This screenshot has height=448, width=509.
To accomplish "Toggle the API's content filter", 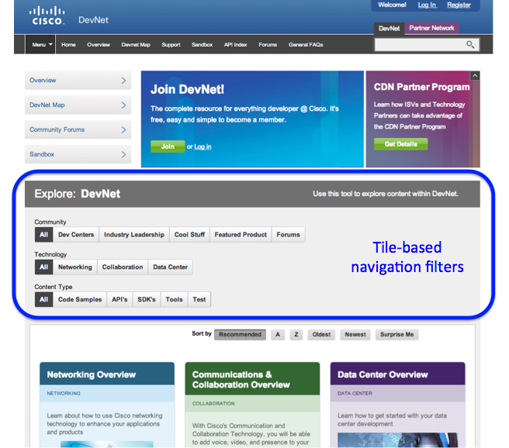I will point(119,299).
